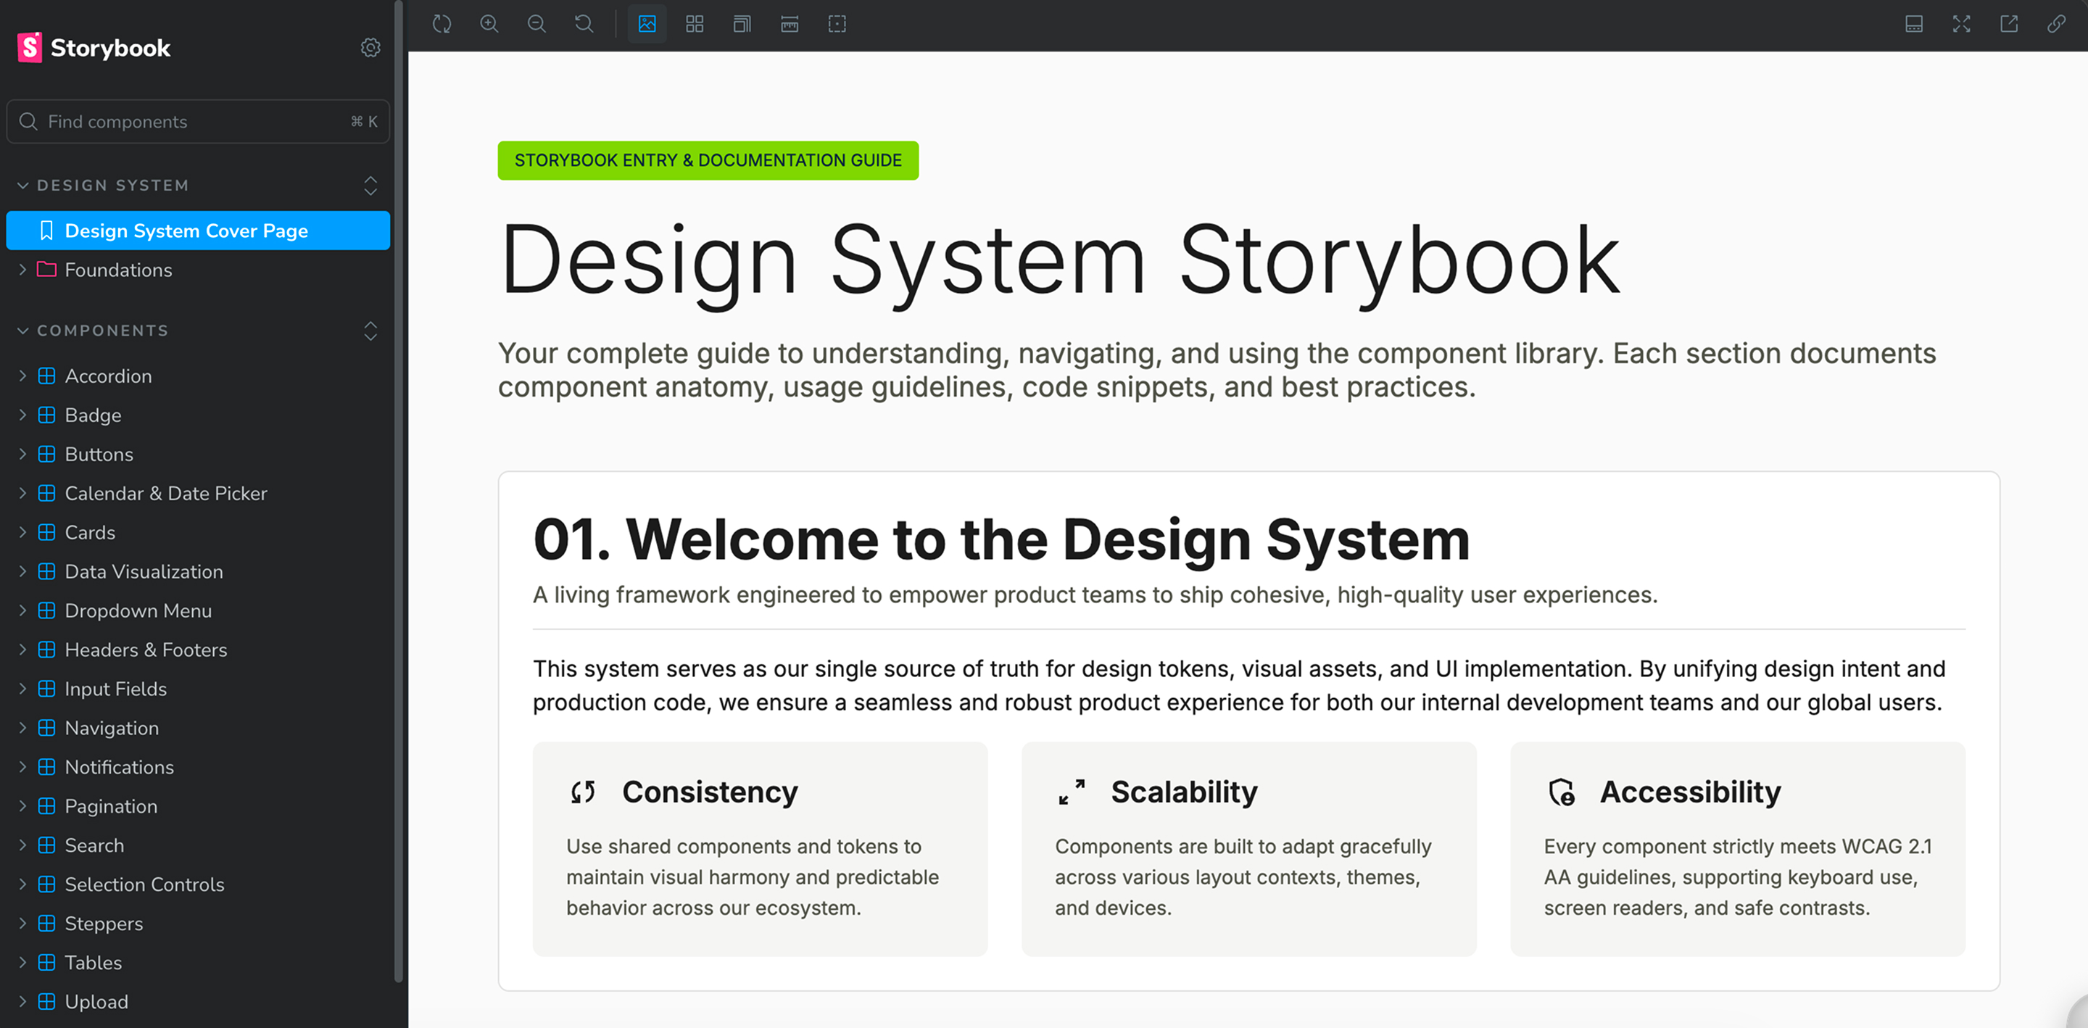Select Design System Cover Page
Screen dimensions: 2088x1028
click(198, 231)
